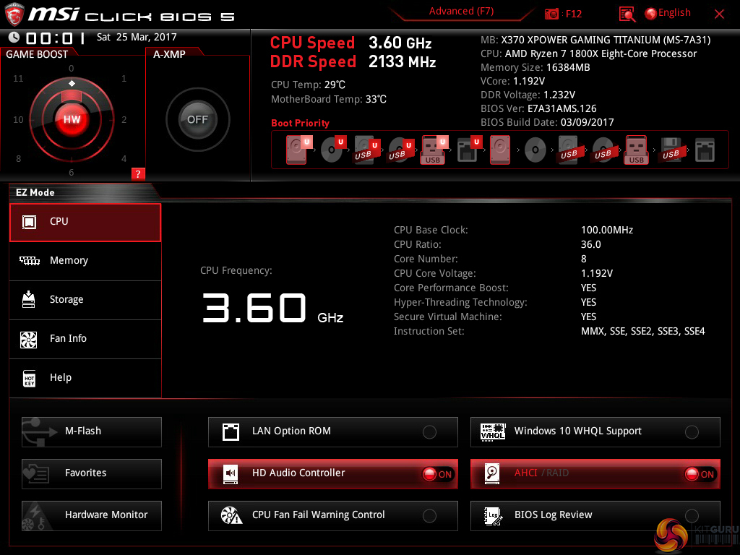Set Game Boost dial to level 10
This screenshot has width=740, height=555.
18,120
